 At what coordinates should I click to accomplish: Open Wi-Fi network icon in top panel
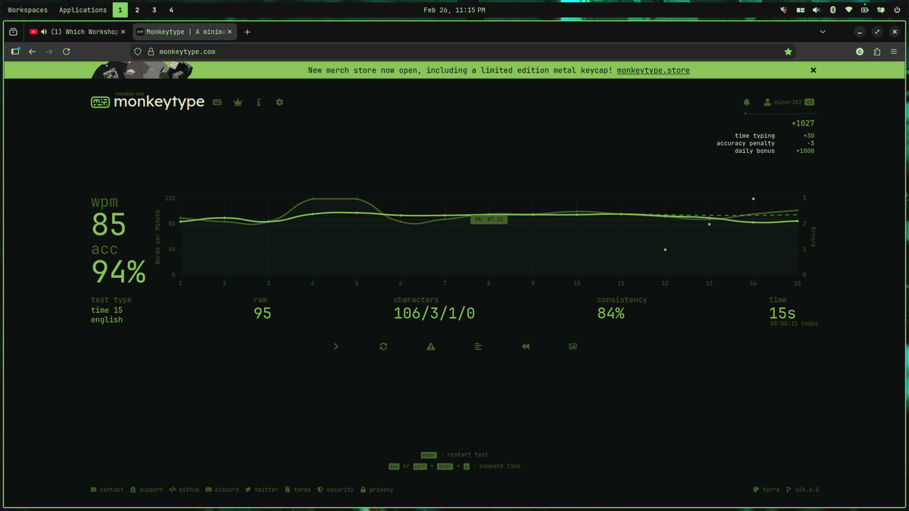tap(848, 10)
